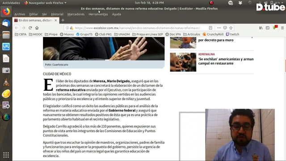Open 'Navegador web Firefox' app menu

45,3
